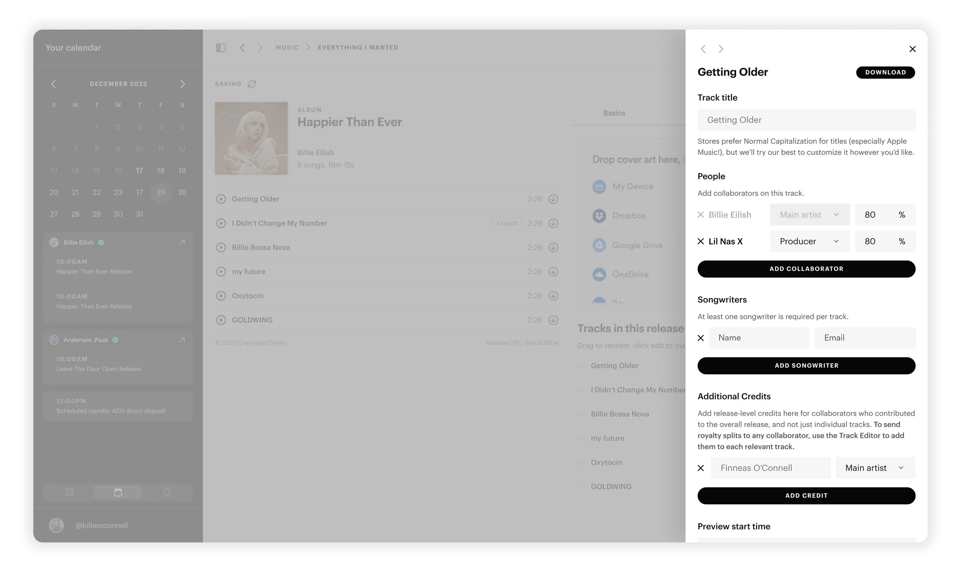961x572 pixels.
Task: Play the Billie Bossa Nova track
Action: pos(221,248)
